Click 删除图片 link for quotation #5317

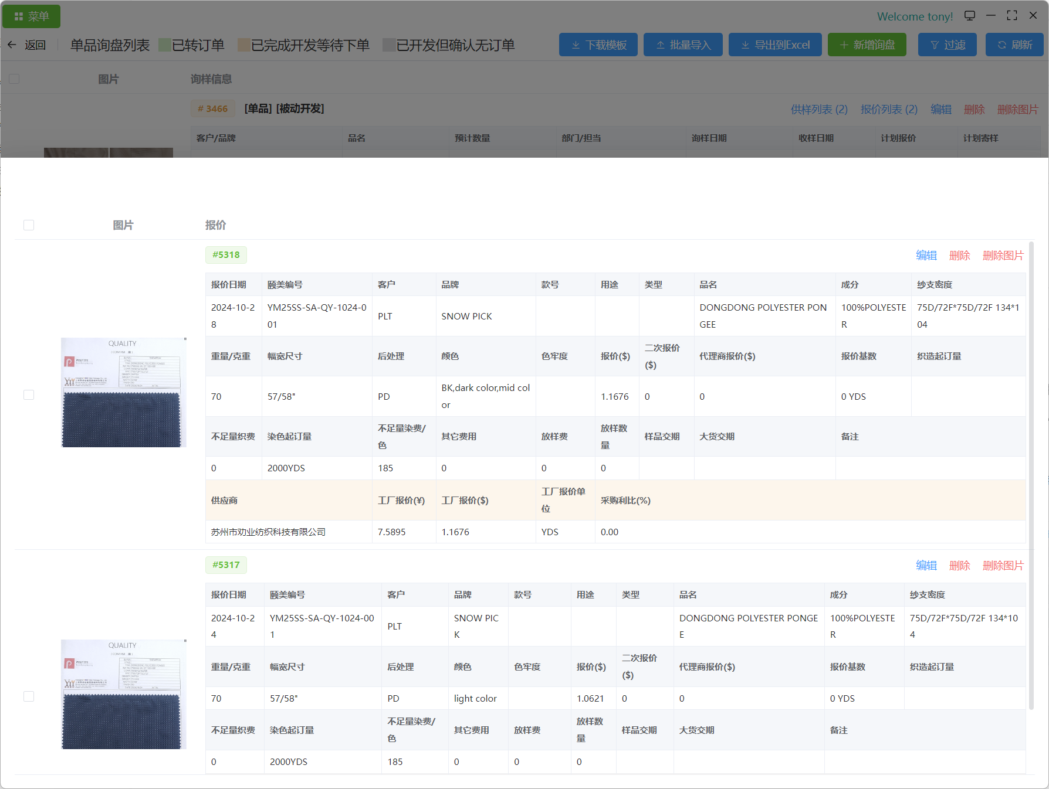tap(1003, 566)
